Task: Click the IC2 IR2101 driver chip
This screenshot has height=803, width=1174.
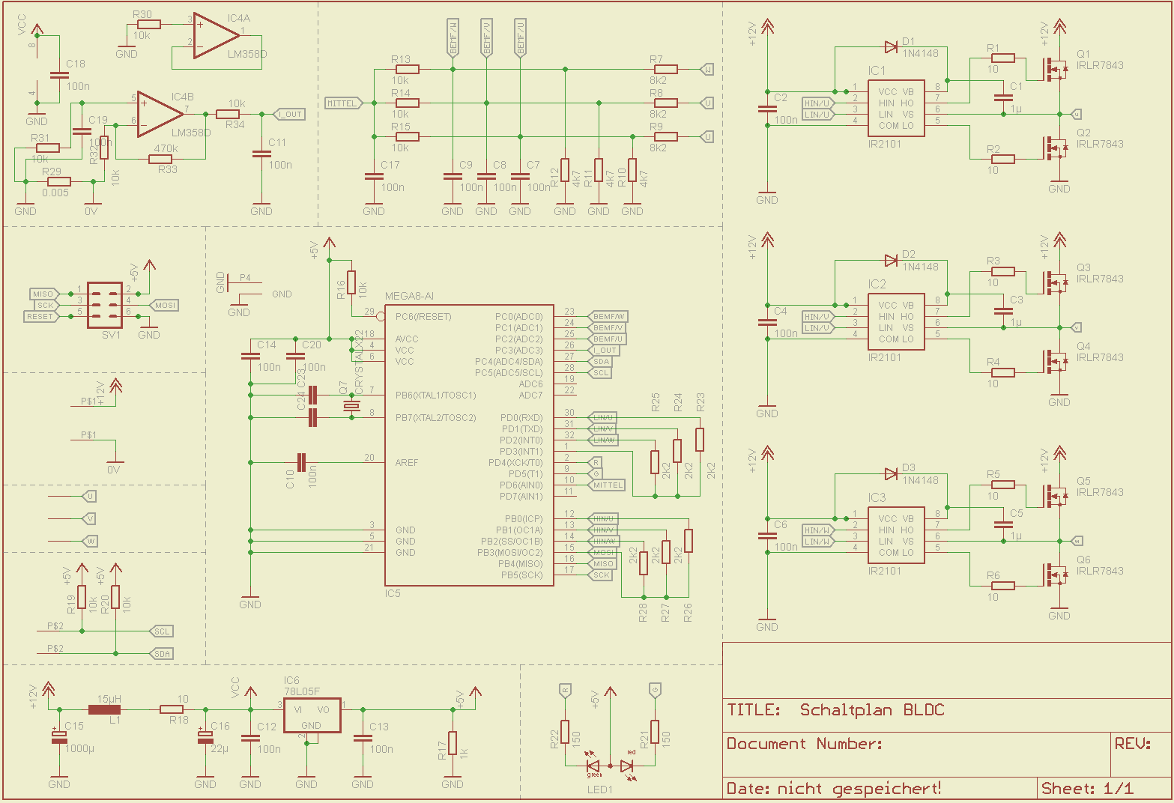Action: tap(896, 321)
